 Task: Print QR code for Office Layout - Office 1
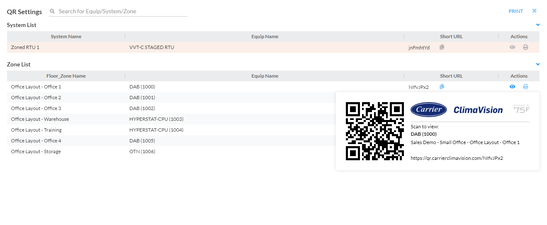[x=525, y=87]
